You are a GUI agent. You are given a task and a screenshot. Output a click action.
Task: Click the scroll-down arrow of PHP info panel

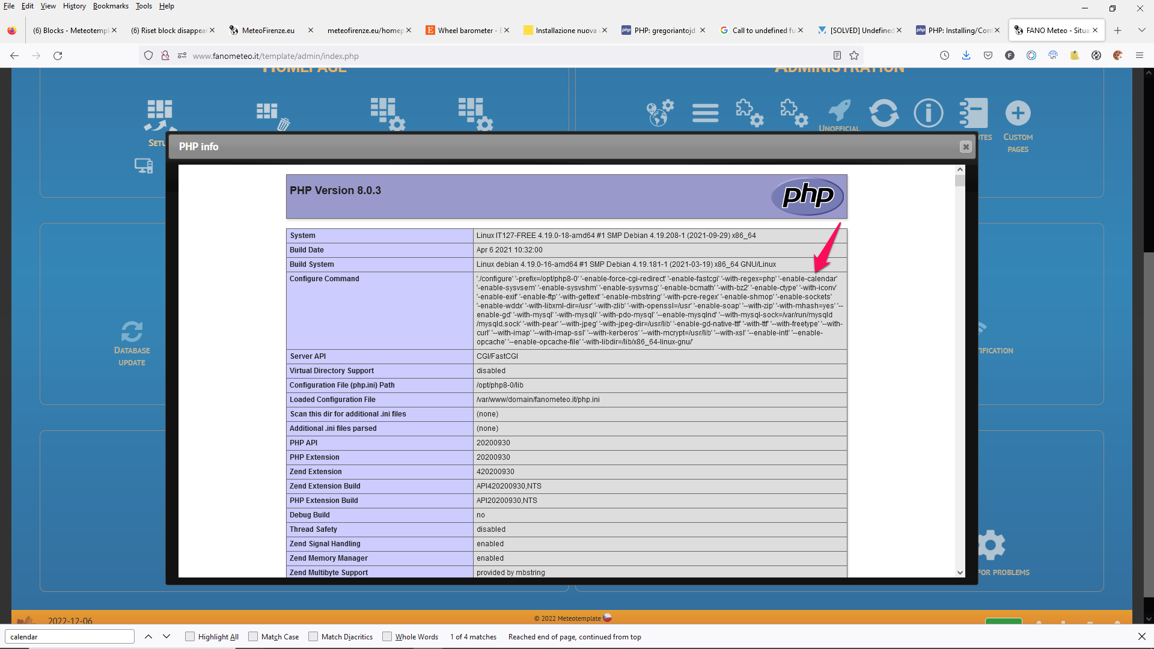[x=960, y=573]
